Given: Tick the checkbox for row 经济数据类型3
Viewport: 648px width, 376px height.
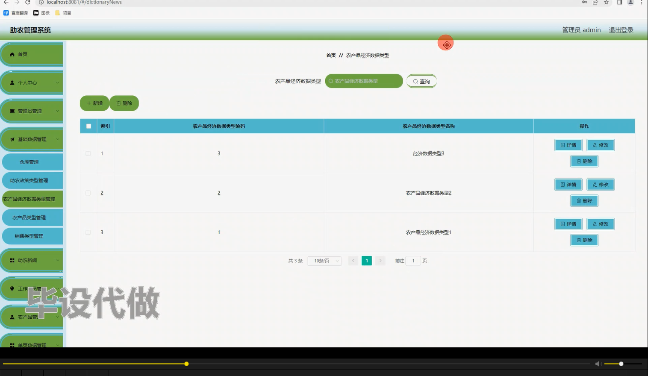Looking at the screenshot, I should pyautogui.click(x=88, y=153).
